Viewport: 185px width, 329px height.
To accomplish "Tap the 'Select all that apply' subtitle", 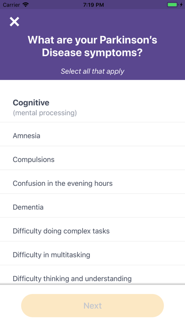I will click(92, 71).
